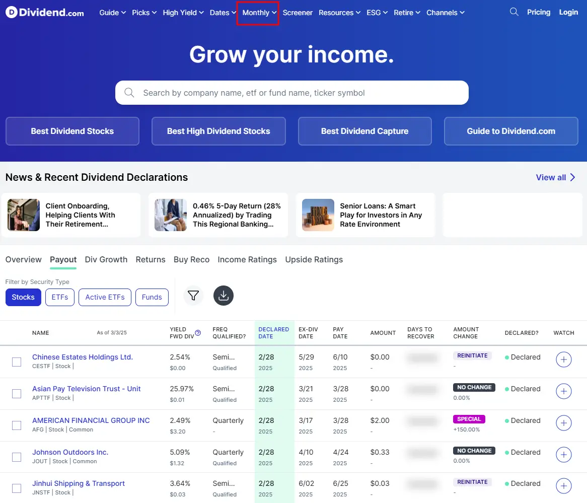
Task: Sort by Declared Date column header
Action: pyautogui.click(x=274, y=333)
